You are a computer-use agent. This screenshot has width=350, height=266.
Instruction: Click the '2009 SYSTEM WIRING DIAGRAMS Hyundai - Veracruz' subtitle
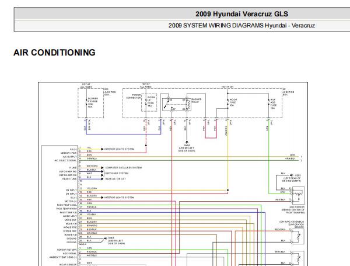[x=242, y=26]
